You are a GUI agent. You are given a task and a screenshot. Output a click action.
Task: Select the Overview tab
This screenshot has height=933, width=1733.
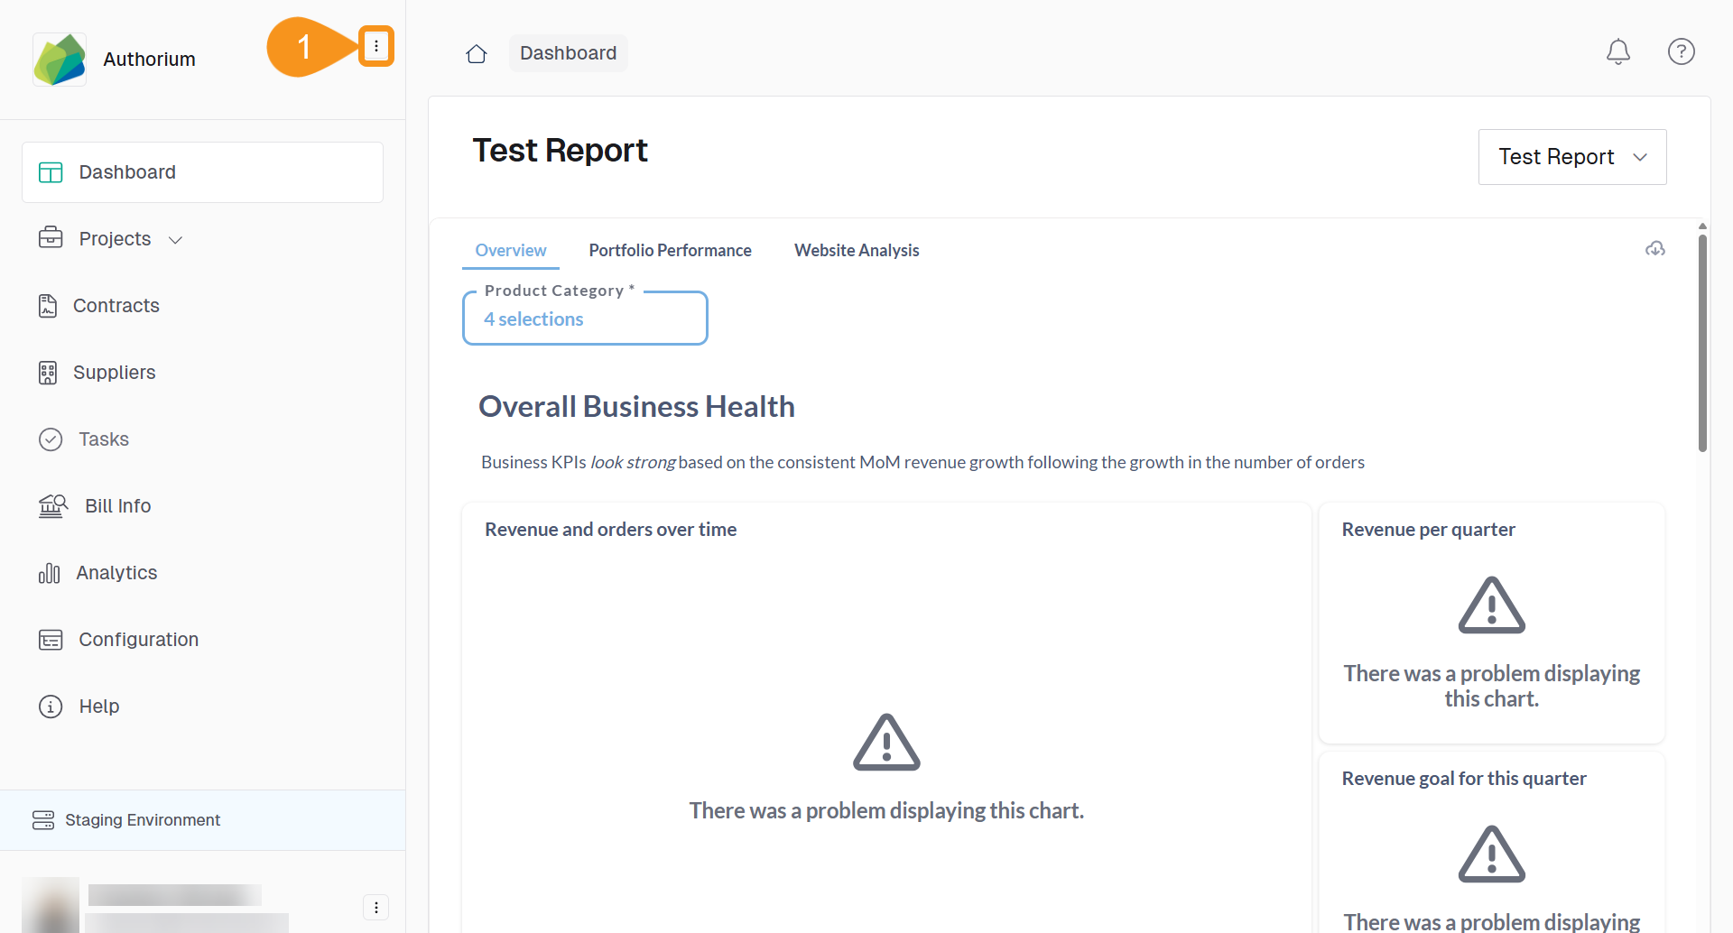tap(510, 251)
